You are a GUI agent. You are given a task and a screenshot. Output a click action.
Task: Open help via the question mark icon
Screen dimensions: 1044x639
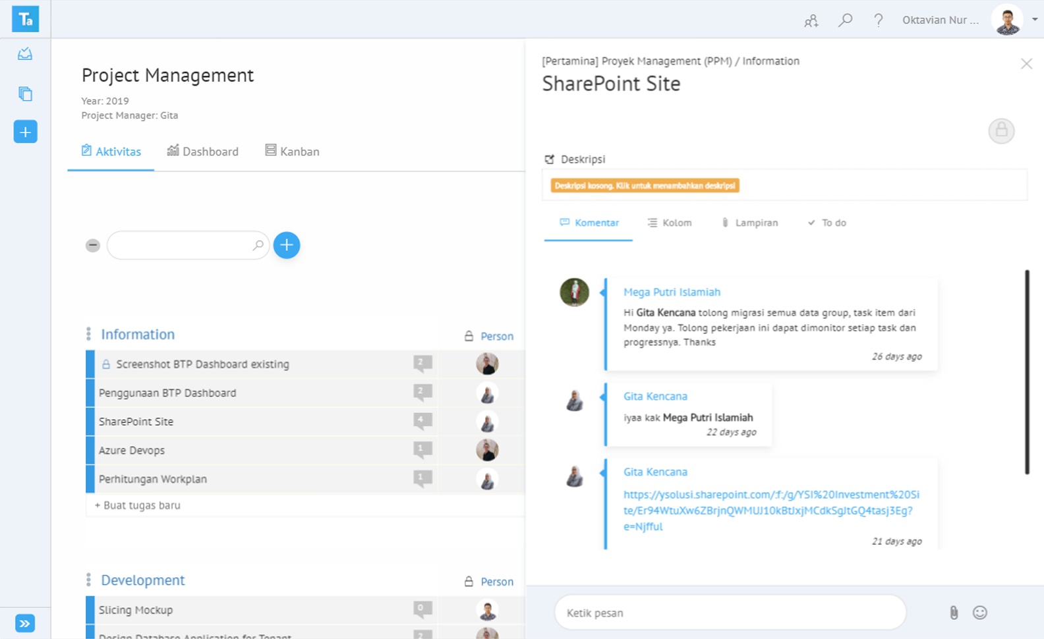pyautogui.click(x=878, y=20)
